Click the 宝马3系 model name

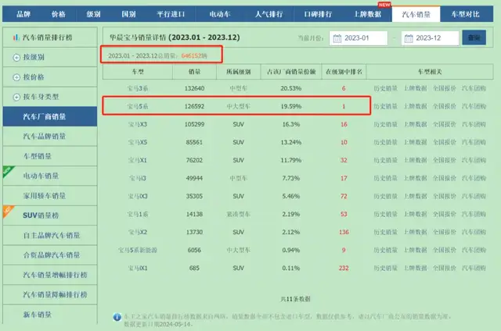click(x=138, y=88)
